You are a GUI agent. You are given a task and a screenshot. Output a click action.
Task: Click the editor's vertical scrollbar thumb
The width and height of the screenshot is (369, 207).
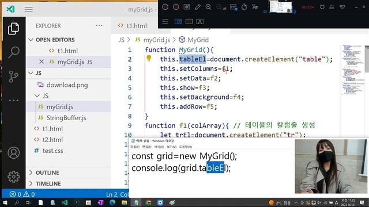(367, 59)
